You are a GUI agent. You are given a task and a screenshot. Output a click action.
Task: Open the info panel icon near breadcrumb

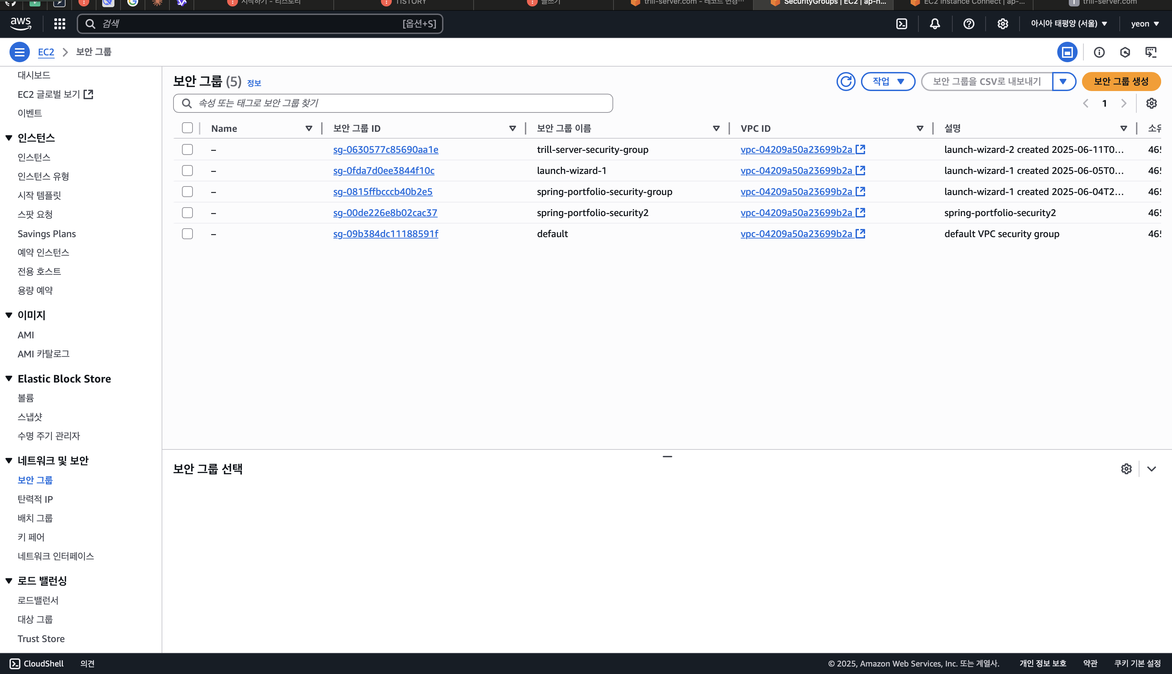pos(1099,52)
